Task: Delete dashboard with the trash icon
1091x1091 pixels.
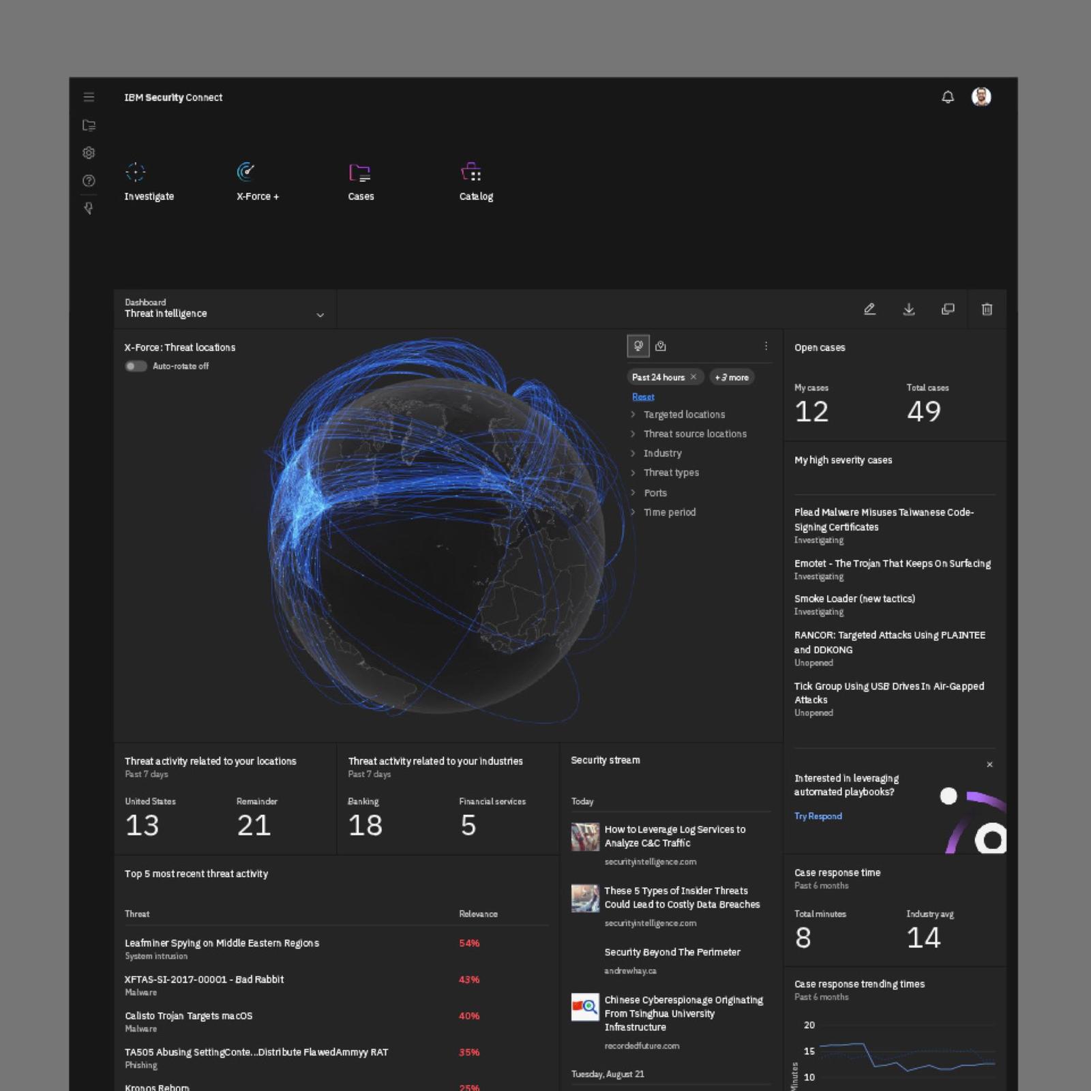Action: [x=987, y=309]
